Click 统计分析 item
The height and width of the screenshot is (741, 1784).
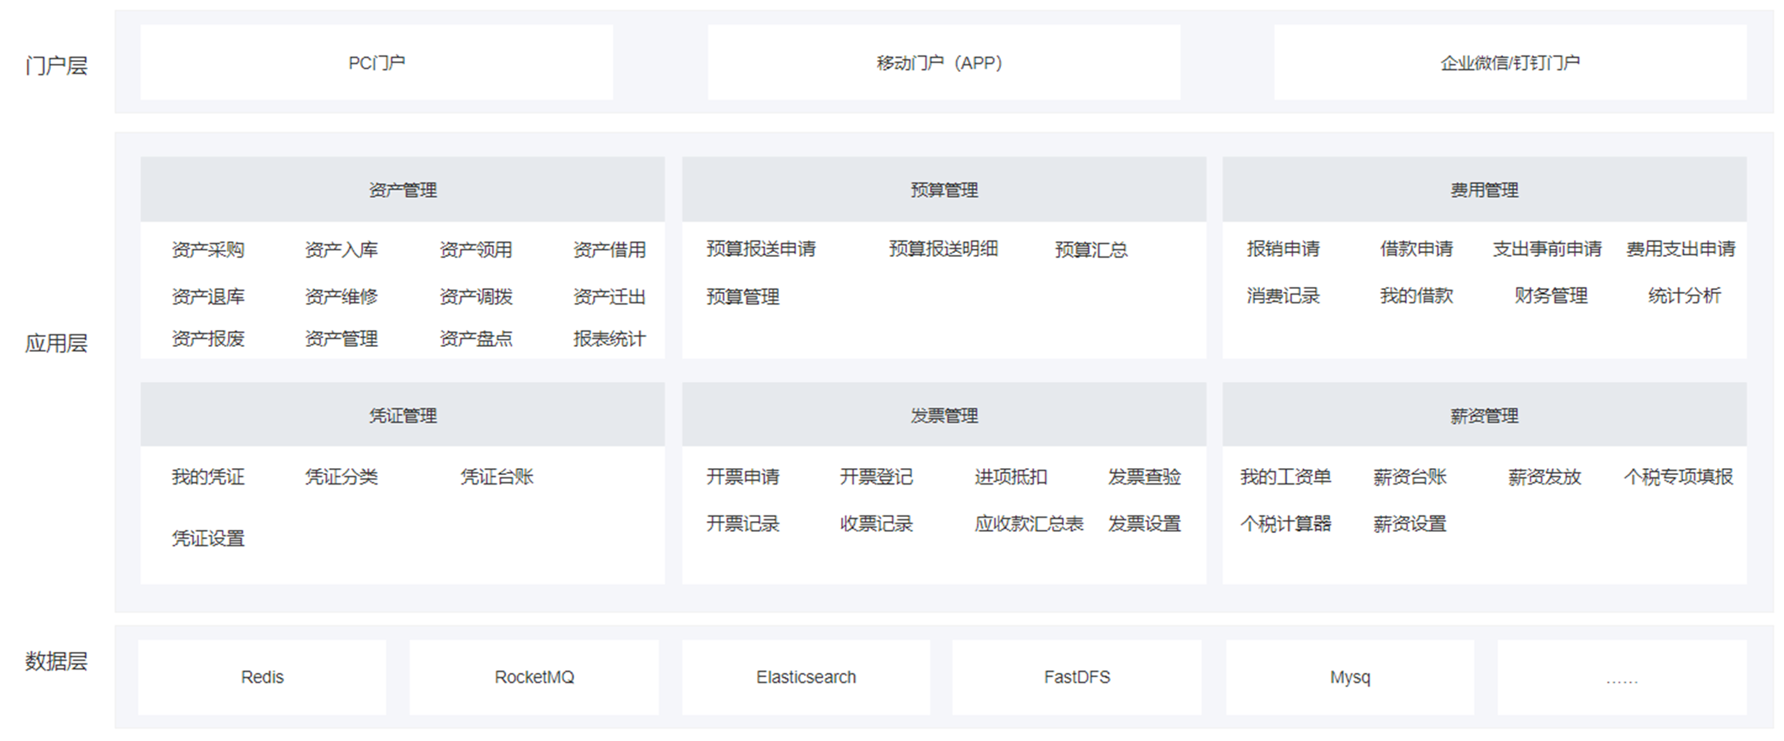point(1684,296)
